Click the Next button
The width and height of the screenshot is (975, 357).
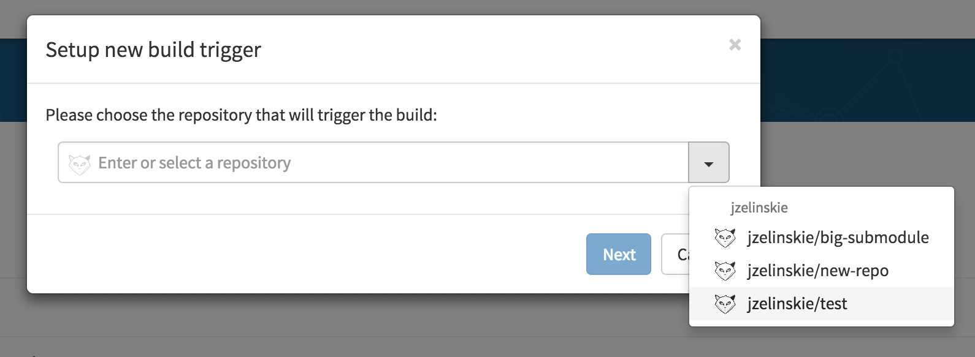[619, 254]
